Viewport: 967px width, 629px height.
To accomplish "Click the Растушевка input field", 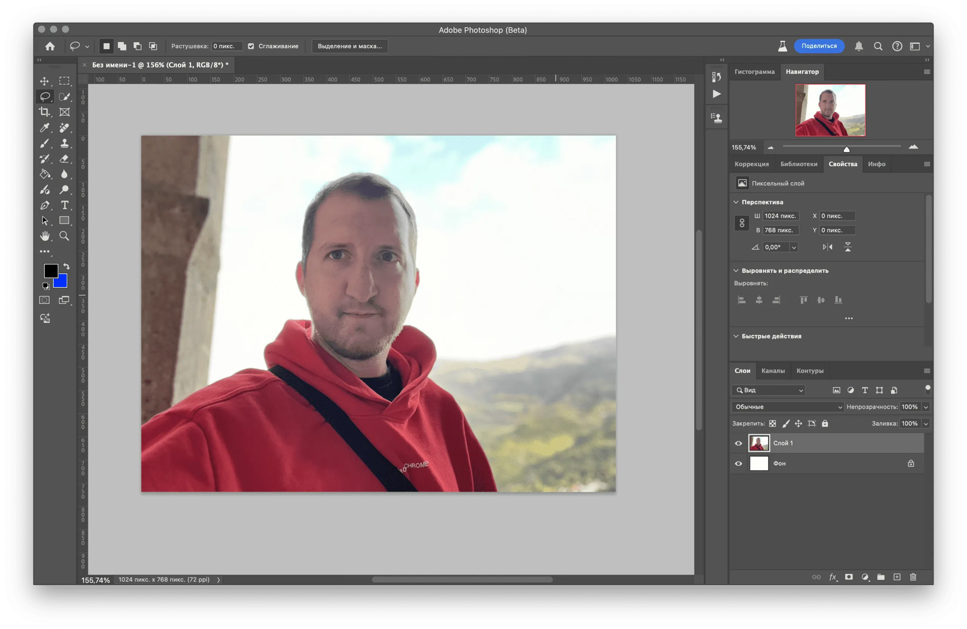I will (x=227, y=46).
